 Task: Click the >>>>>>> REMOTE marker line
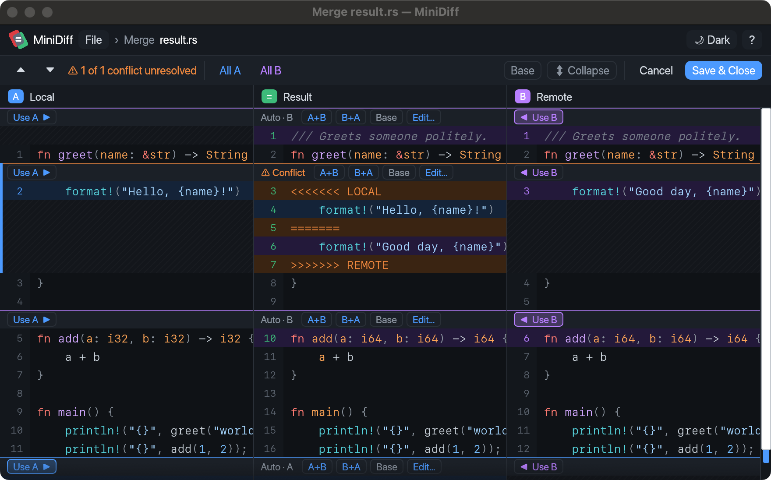pyautogui.click(x=380, y=265)
